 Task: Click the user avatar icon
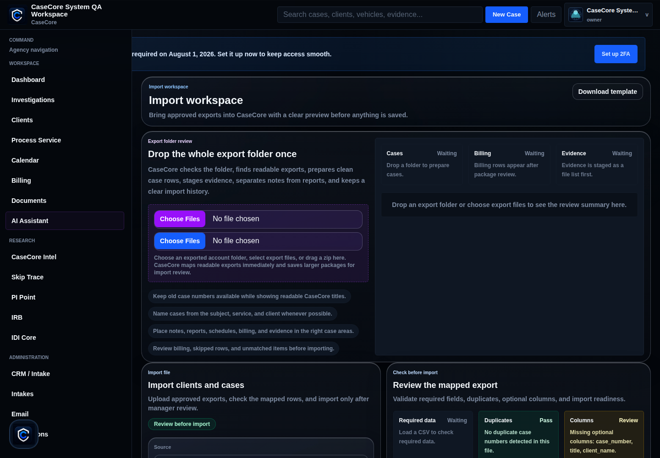tap(576, 15)
